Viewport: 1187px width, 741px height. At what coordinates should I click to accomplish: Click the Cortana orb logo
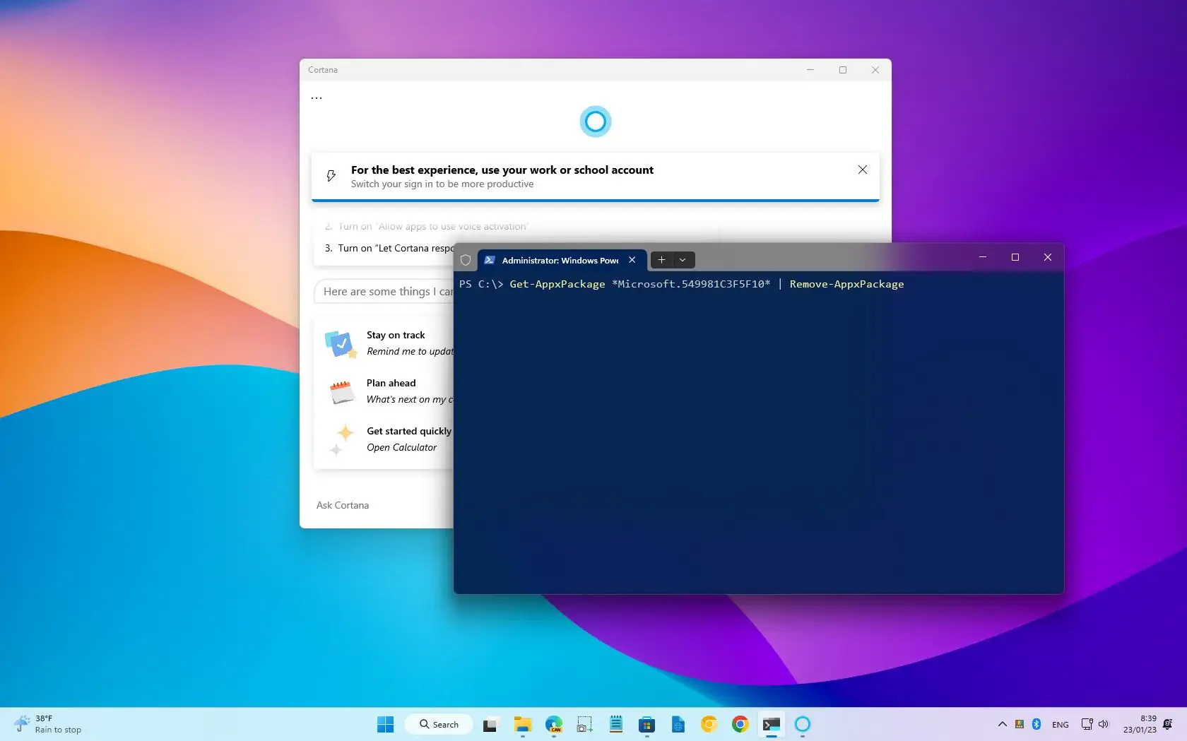tap(595, 121)
